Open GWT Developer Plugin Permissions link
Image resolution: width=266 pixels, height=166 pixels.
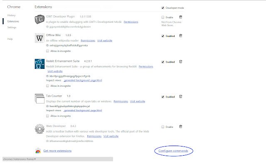[131, 22]
